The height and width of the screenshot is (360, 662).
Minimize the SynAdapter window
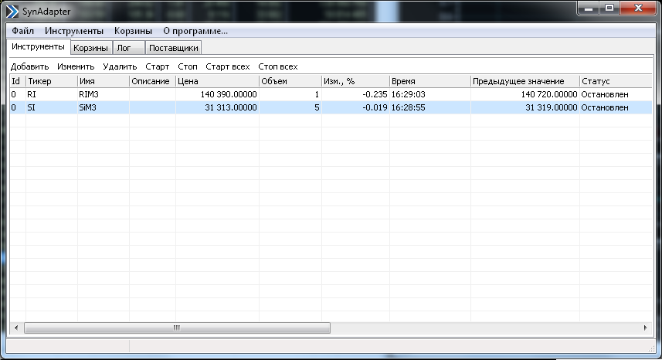pos(589,8)
